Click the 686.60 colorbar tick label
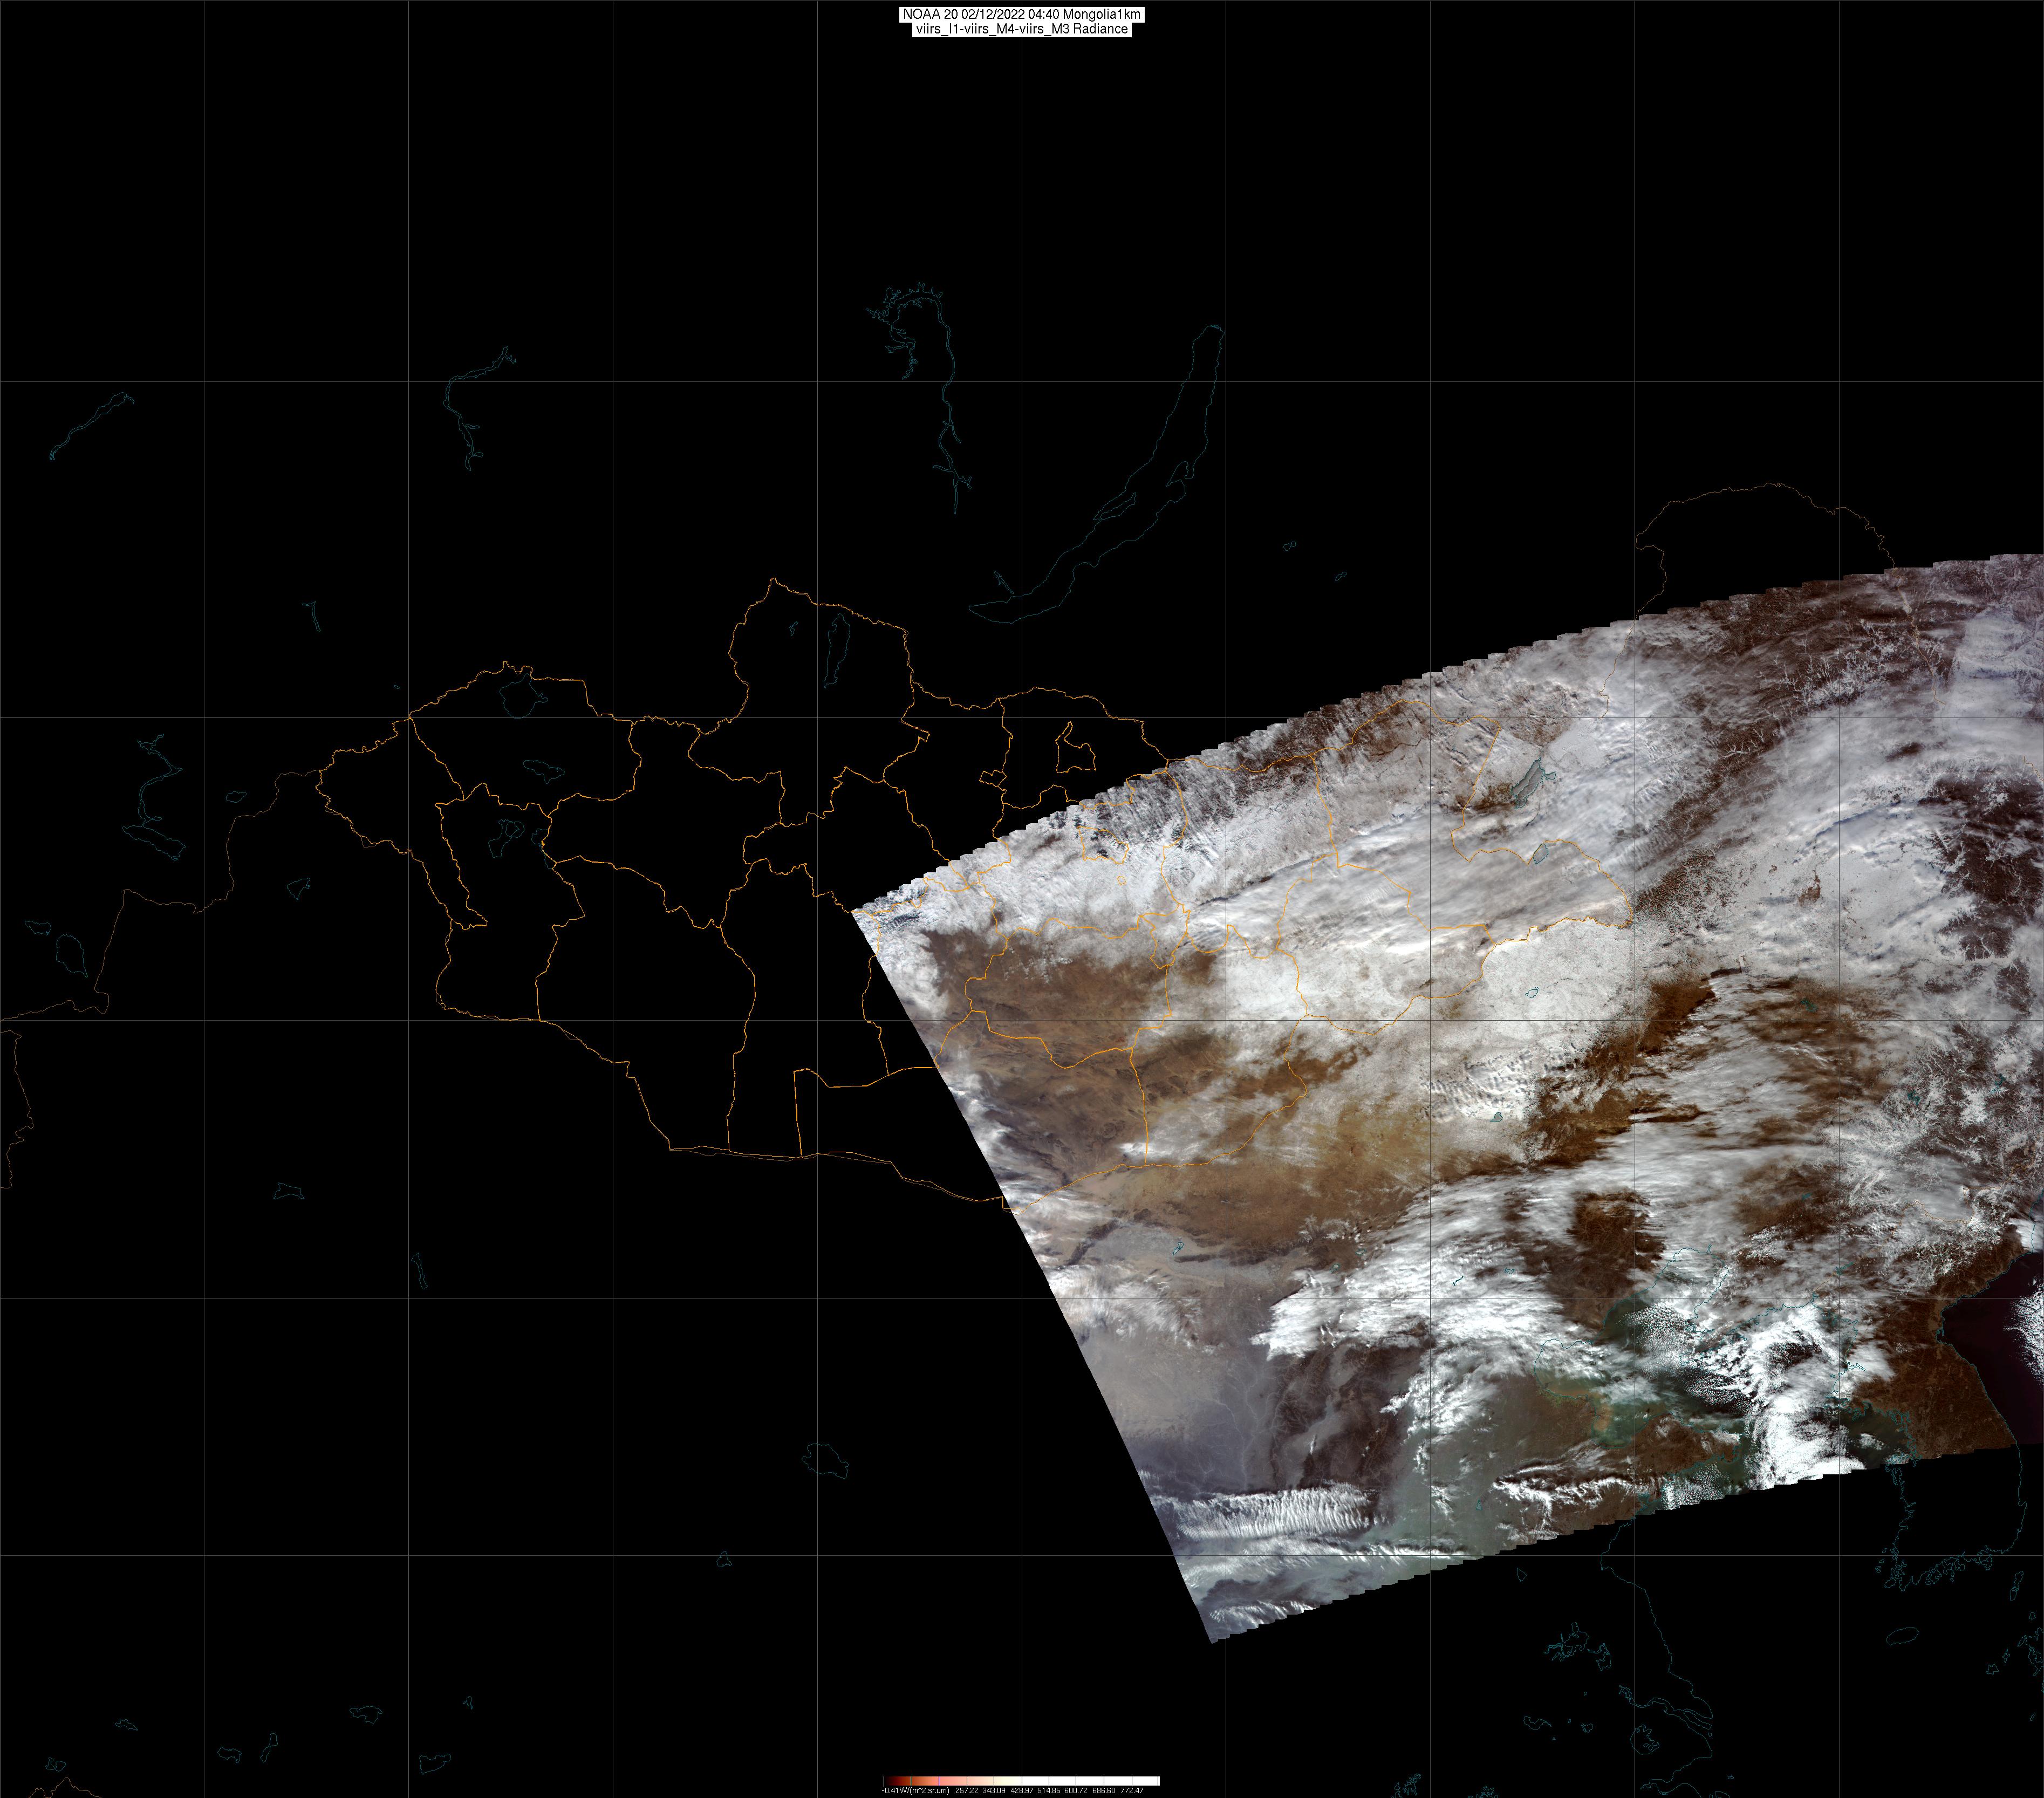 [x=1104, y=1791]
